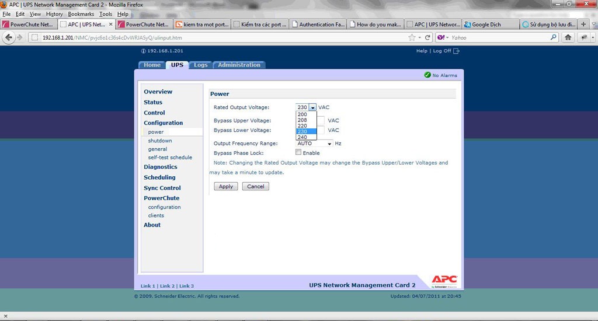Close the active APC UPS tab
Screen dimensions: 598x321
pyautogui.click(x=110, y=24)
